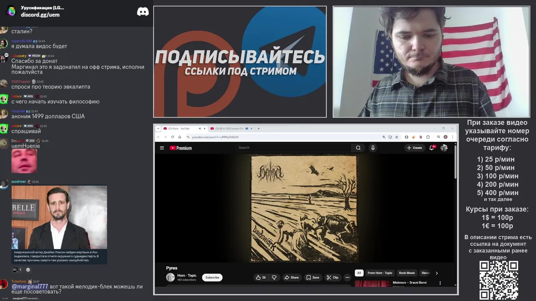Click username DeLuxe in chat
Screen dimensions: 536x301
18,140
